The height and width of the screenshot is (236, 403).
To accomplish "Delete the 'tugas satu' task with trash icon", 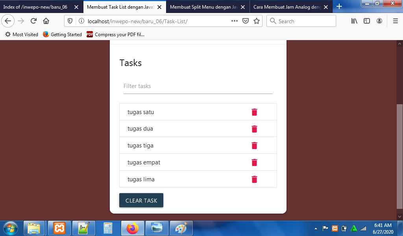I will 254,112.
